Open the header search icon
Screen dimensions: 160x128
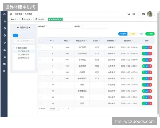coord(129,14)
